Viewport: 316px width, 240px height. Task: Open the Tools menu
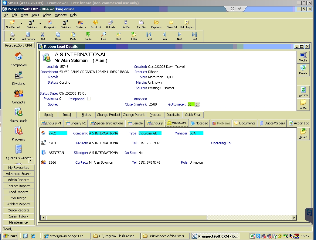click(x=35, y=15)
